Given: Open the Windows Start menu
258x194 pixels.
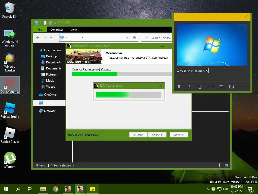Looking at the screenshot, I should click(x=6, y=189).
